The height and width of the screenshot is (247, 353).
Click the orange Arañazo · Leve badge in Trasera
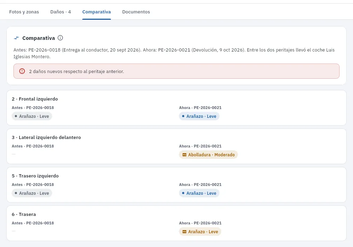coord(200,232)
